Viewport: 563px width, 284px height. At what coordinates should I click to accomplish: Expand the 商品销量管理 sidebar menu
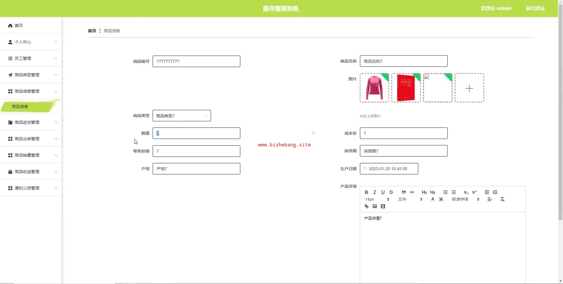[x=30, y=155]
